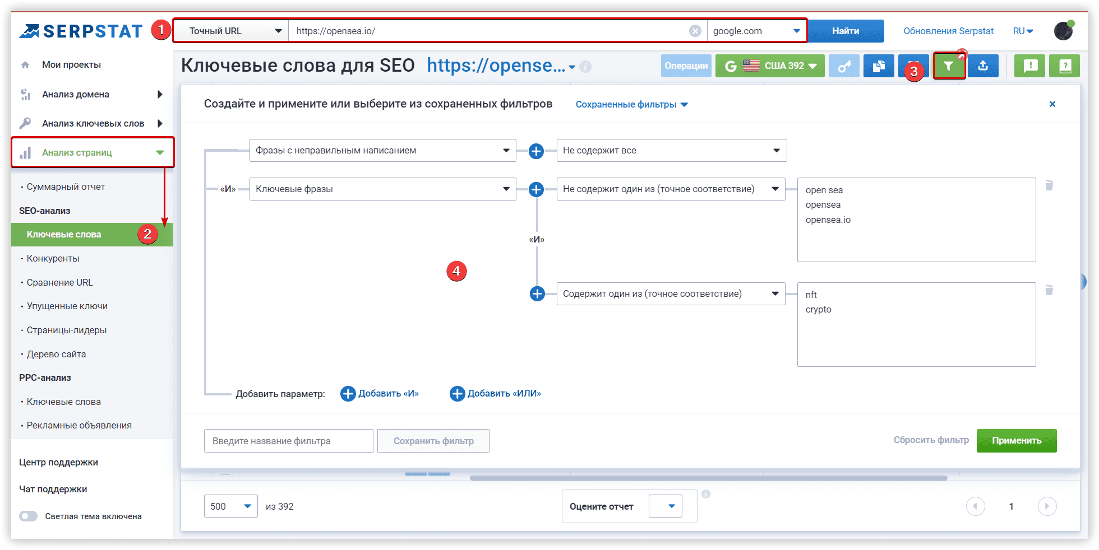1099x550 pixels.
Task: Apply filter with 'Применить' button
Action: [x=1017, y=441]
